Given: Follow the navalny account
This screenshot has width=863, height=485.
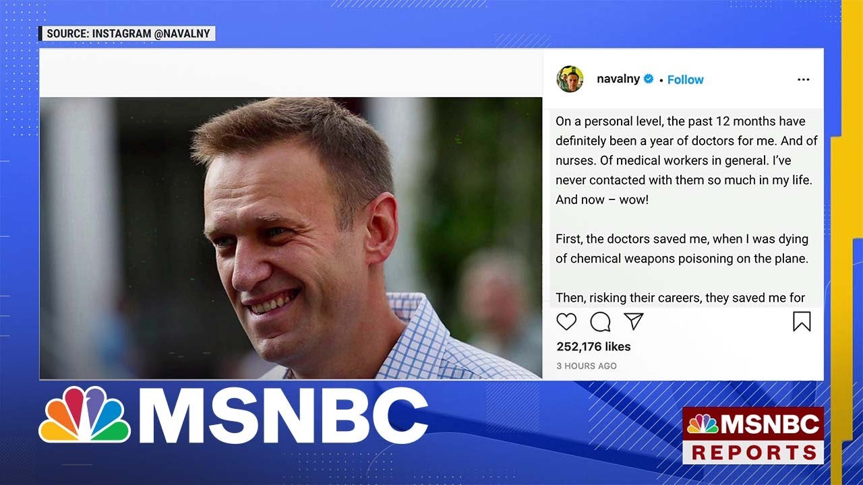Looking at the screenshot, I should point(686,79).
